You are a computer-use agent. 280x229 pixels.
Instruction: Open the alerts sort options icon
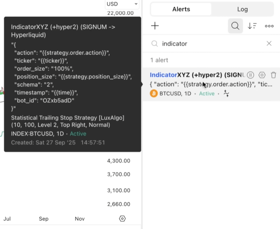[x=252, y=26]
